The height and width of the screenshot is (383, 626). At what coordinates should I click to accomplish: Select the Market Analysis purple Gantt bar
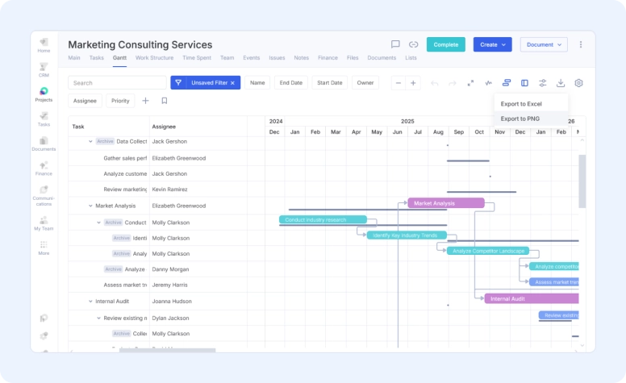pos(446,203)
